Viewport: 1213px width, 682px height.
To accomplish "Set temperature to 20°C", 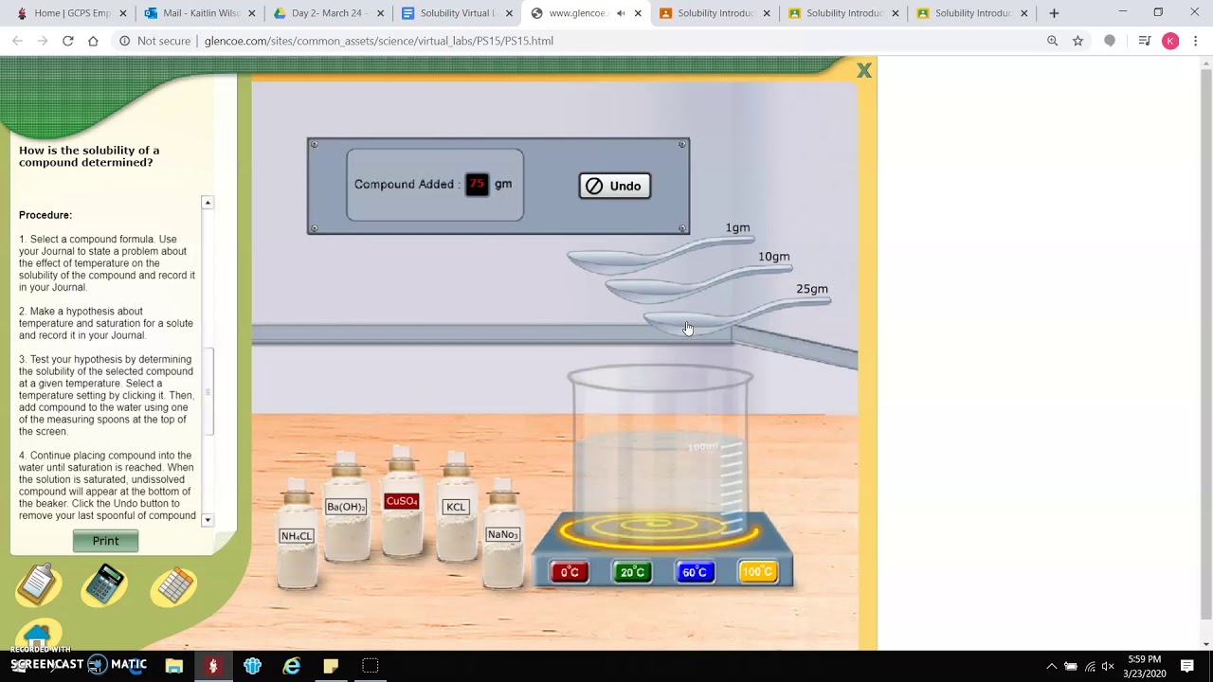I will coord(632,572).
